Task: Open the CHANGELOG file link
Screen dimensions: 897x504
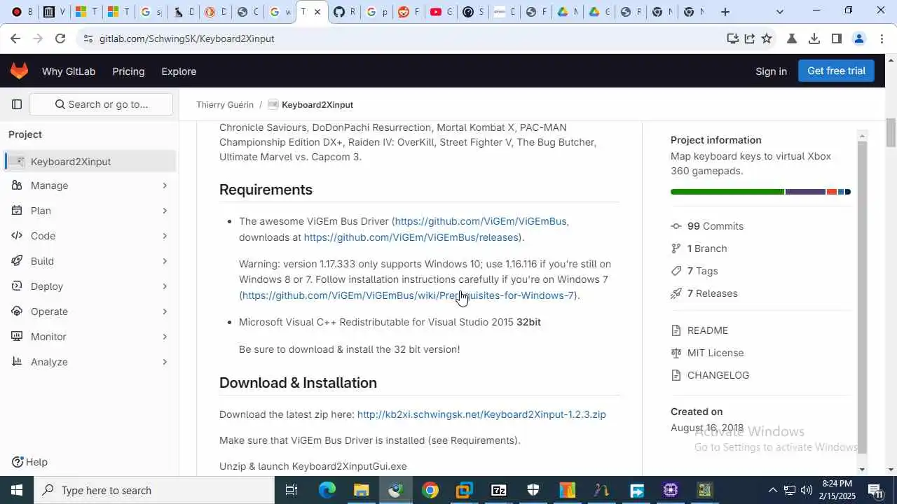Action: coord(718,375)
